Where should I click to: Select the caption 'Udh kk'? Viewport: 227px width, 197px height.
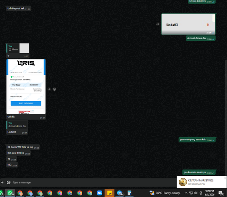(11, 117)
